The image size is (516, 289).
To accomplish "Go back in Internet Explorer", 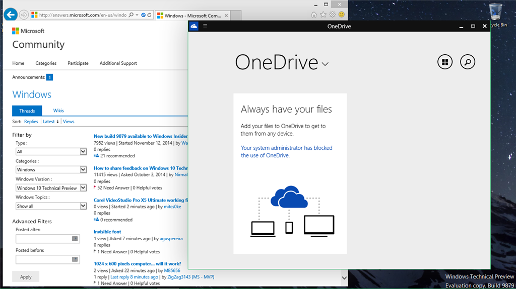I will coord(11,15).
